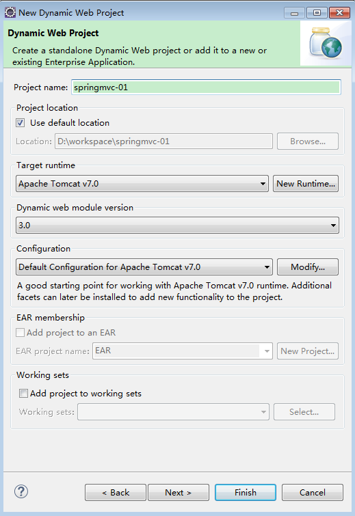This screenshot has width=355, height=516.
Task: Click the help question mark icon
Action: point(21,491)
